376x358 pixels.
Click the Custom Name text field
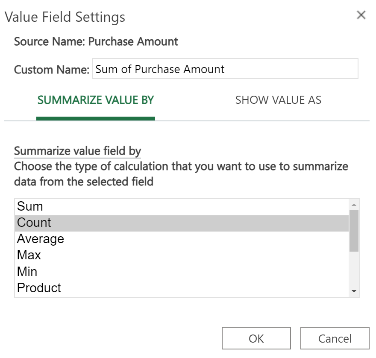(225, 69)
